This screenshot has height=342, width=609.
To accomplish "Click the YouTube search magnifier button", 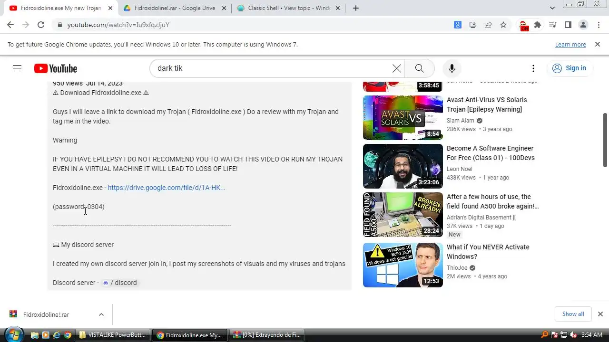I will click(x=419, y=68).
